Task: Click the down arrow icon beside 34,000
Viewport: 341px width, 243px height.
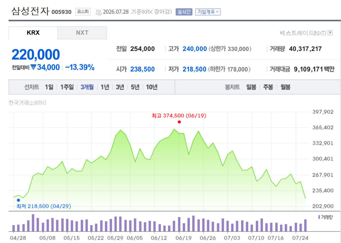Action: click(33, 67)
